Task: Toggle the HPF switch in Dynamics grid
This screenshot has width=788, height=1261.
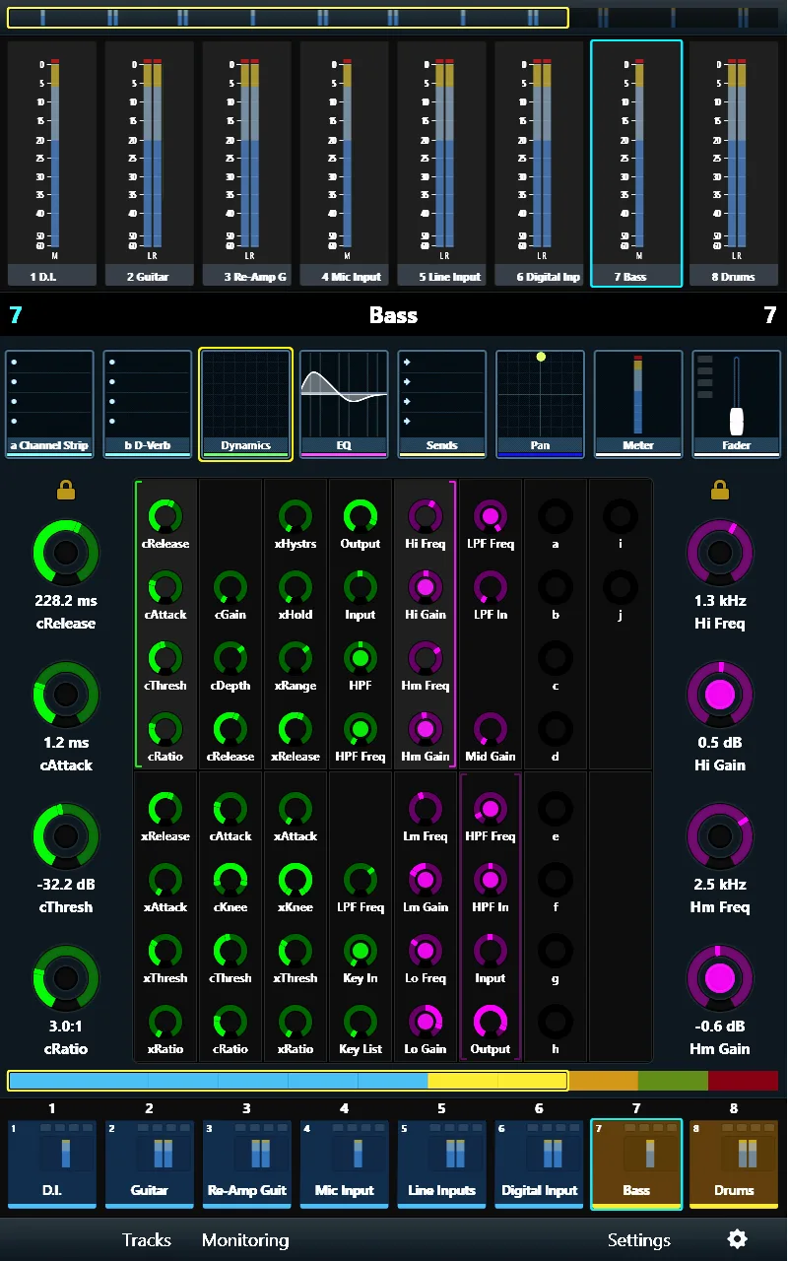Action: pyautogui.click(x=361, y=658)
